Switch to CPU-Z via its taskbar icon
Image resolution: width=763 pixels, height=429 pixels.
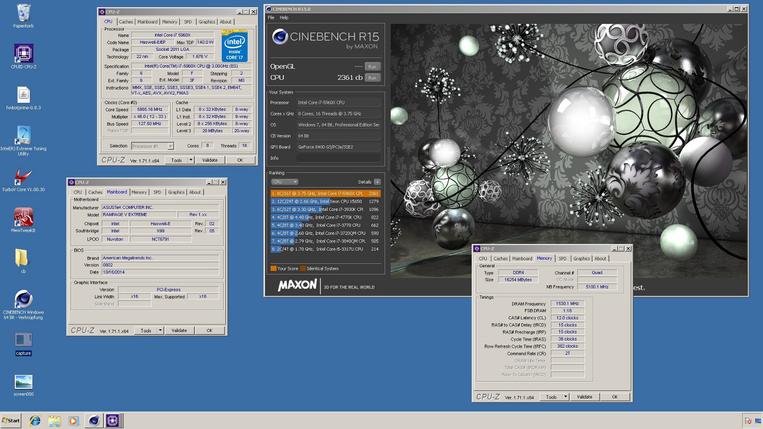(x=112, y=421)
